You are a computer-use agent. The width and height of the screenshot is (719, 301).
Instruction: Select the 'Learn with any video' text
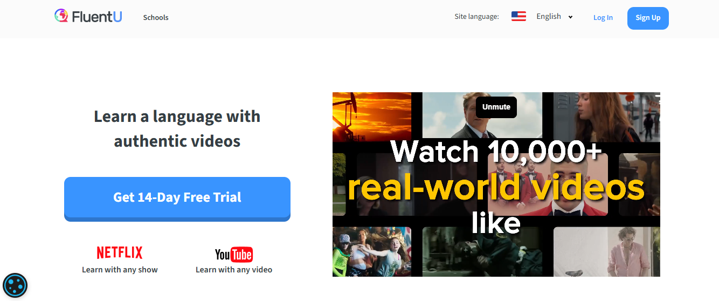click(234, 270)
